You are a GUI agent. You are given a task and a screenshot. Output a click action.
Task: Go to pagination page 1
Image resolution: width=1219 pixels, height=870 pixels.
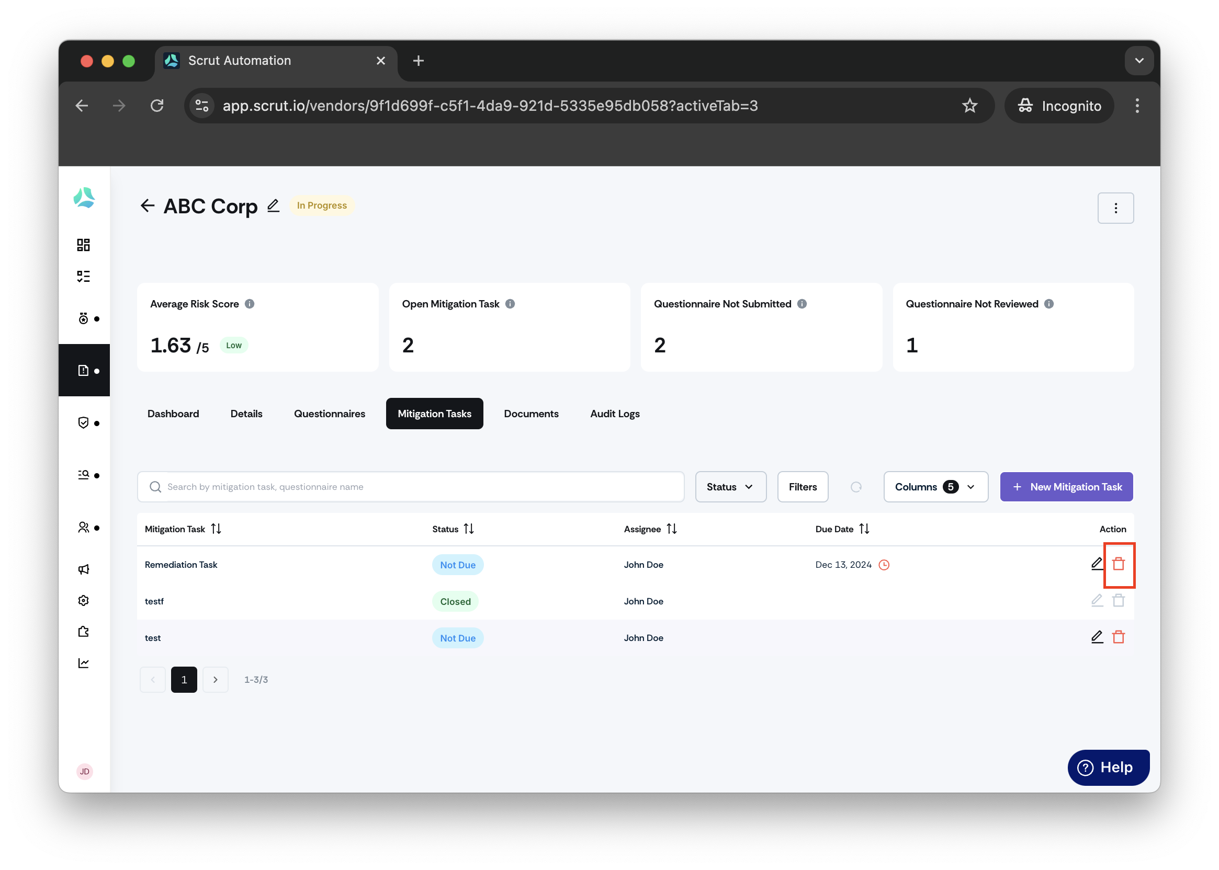tap(184, 680)
